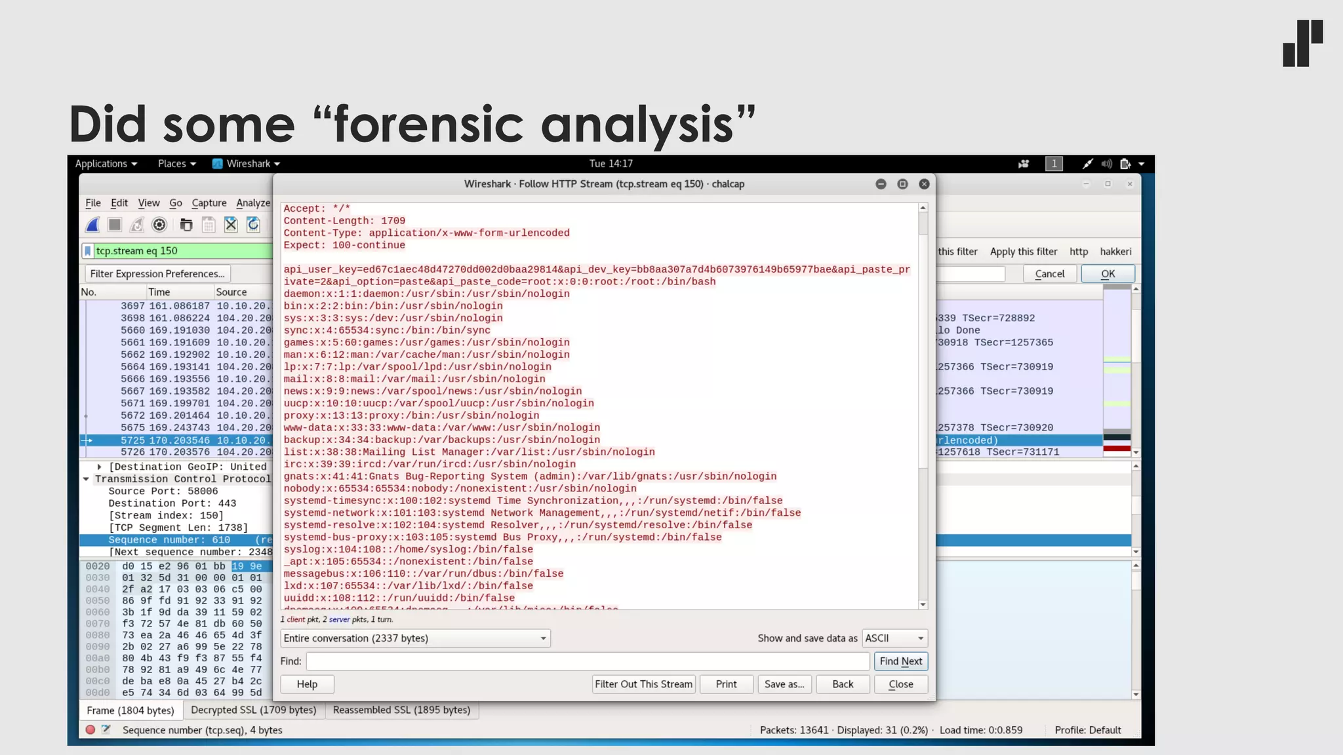Select 'Sequence number: 610' detail row

(x=176, y=540)
